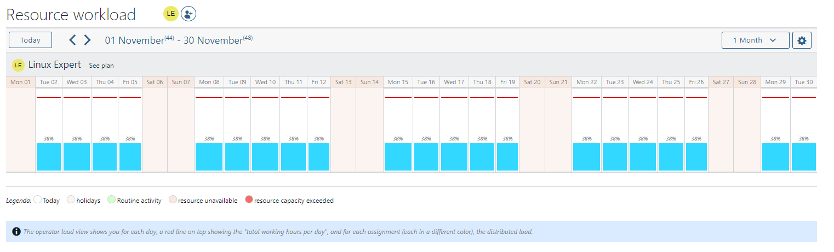
Task: Go to the previous month
Action: 72,40
